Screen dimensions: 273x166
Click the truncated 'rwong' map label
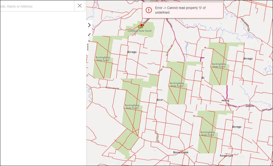coord(225,100)
